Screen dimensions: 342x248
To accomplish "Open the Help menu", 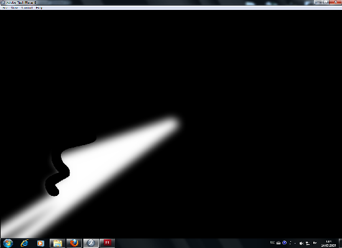I will click(x=39, y=8).
